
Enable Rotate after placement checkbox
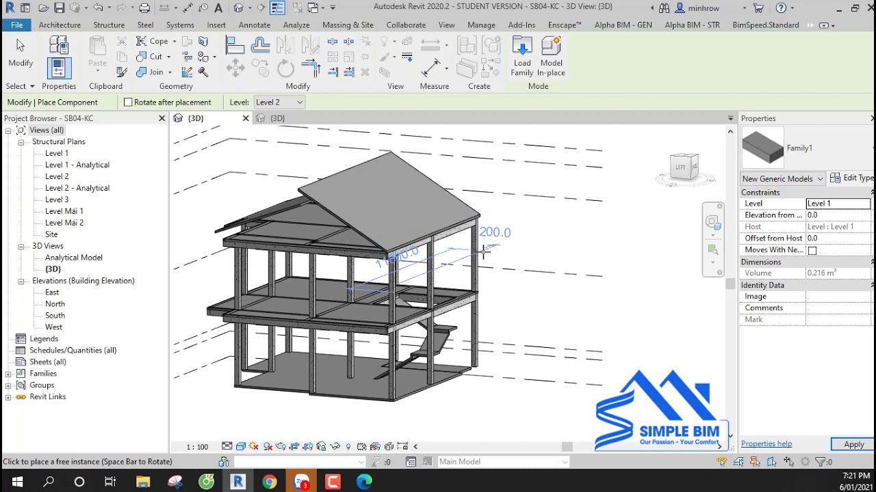[x=128, y=102]
